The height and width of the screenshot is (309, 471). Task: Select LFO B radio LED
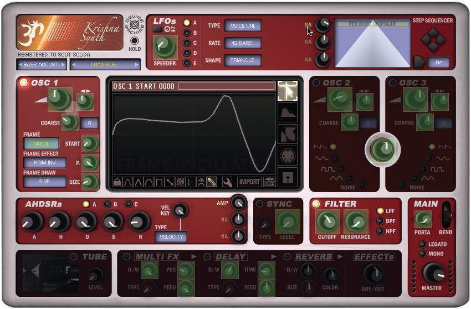187,33
